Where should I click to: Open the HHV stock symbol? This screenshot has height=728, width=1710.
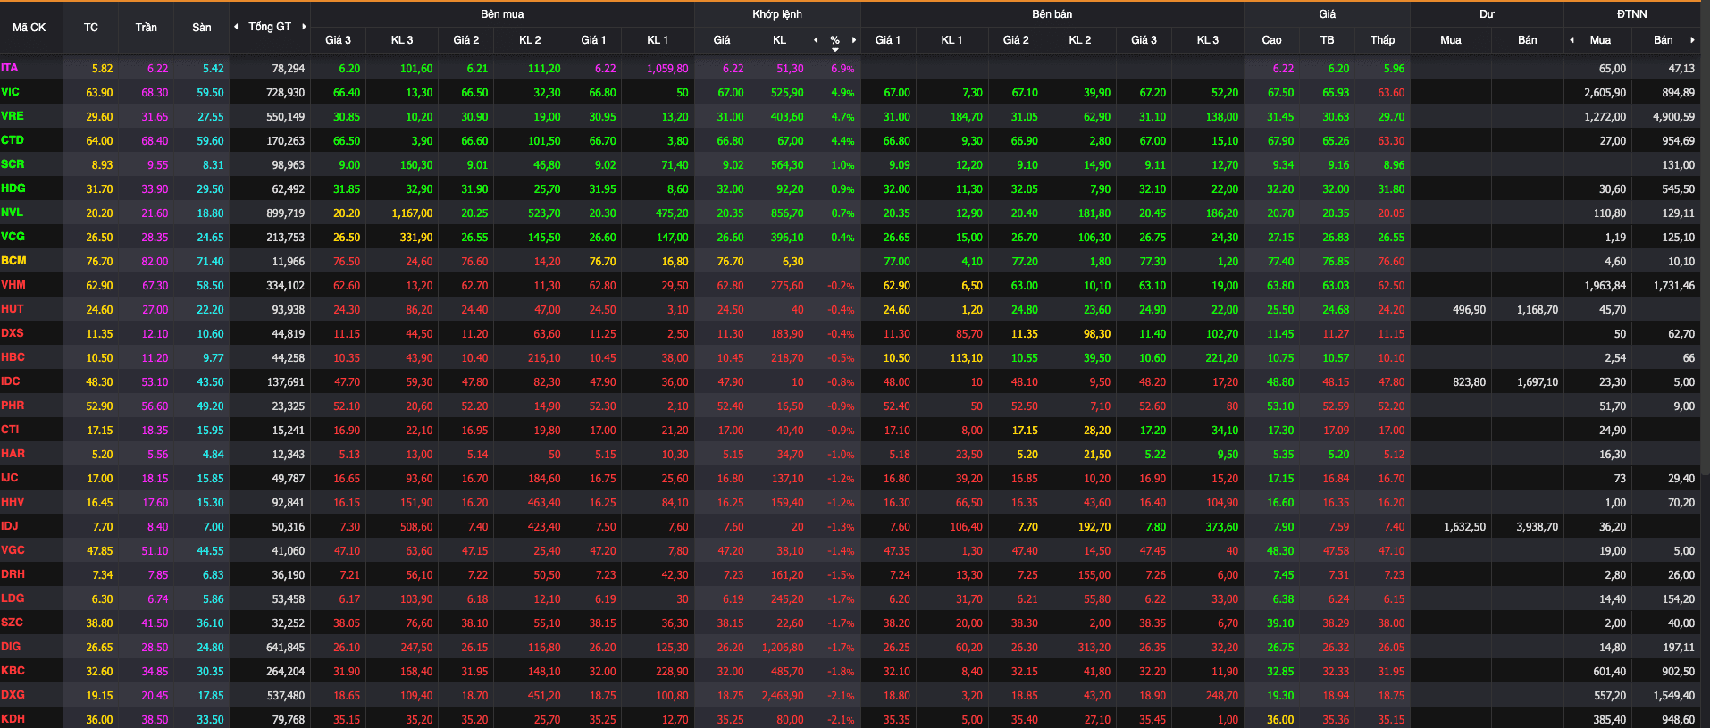(x=13, y=502)
